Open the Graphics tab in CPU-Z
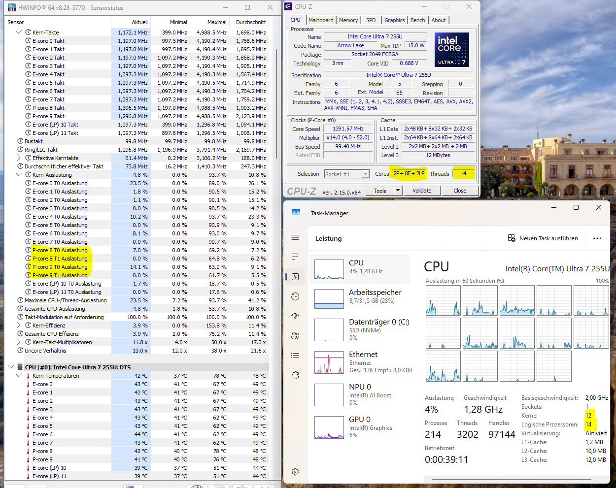Image resolution: width=616 pixels, height=488 pixels. (395, 20)
